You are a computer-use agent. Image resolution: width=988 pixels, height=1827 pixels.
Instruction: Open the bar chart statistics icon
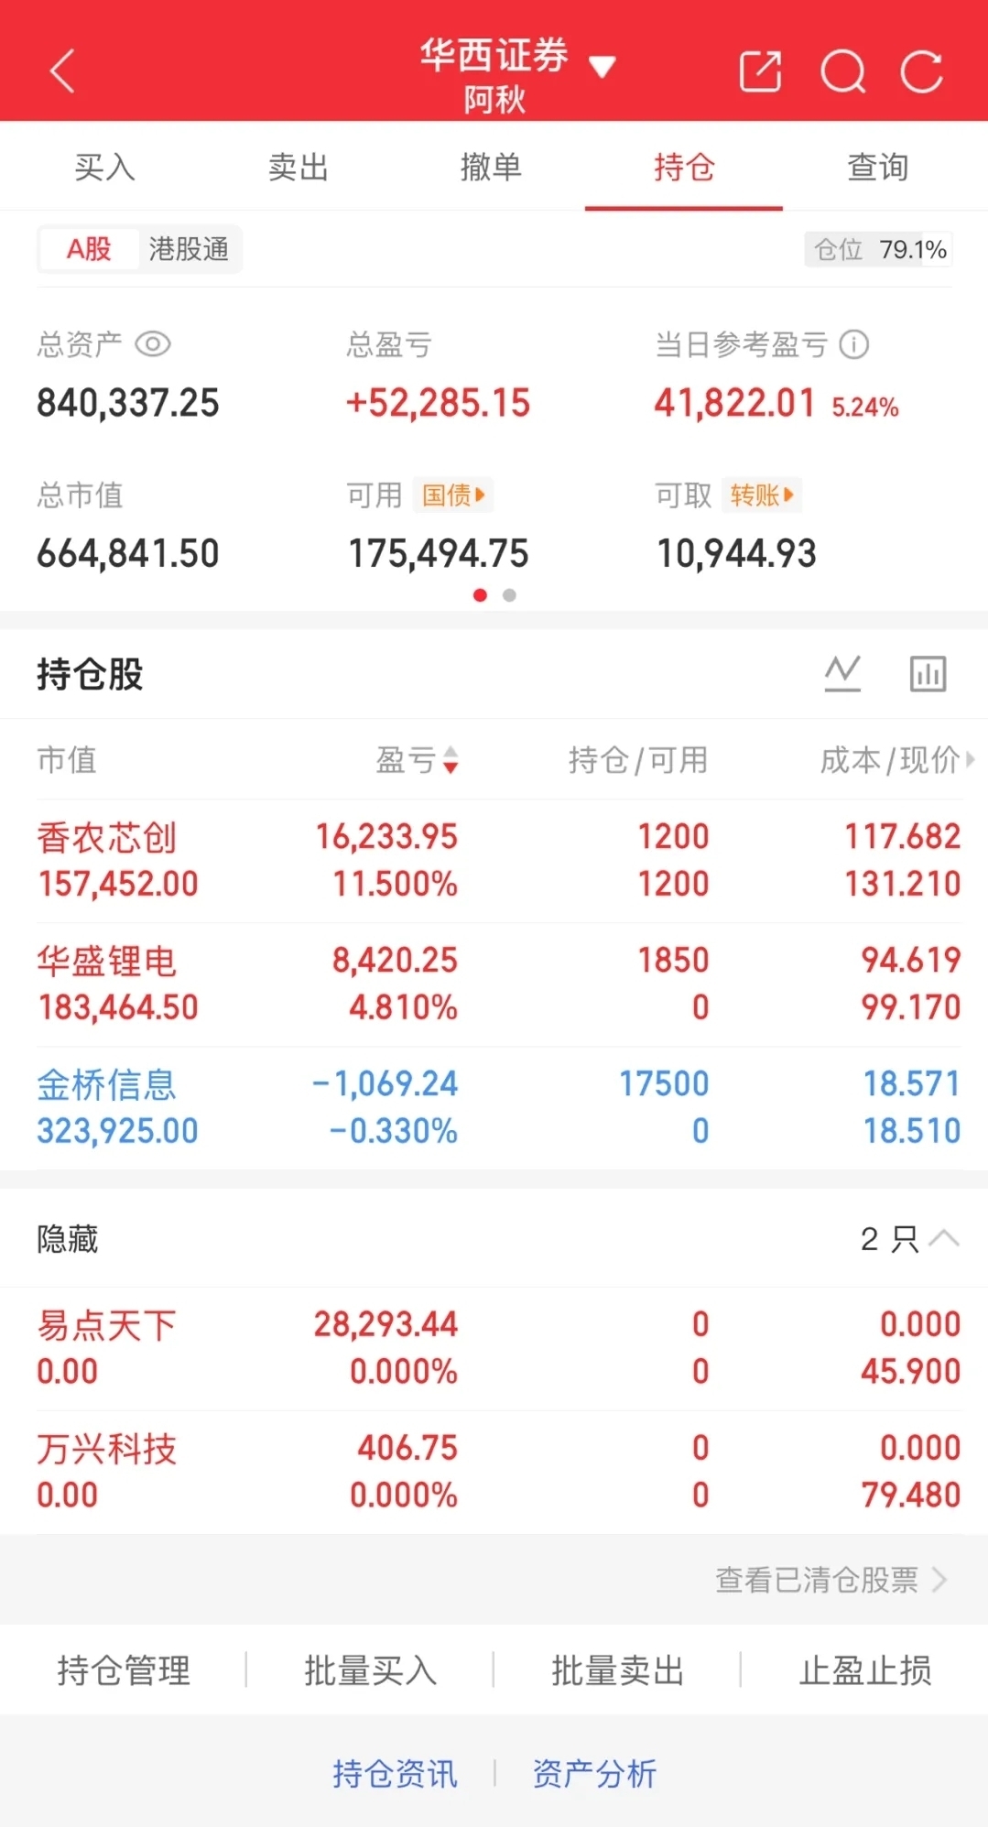point(928,674)
